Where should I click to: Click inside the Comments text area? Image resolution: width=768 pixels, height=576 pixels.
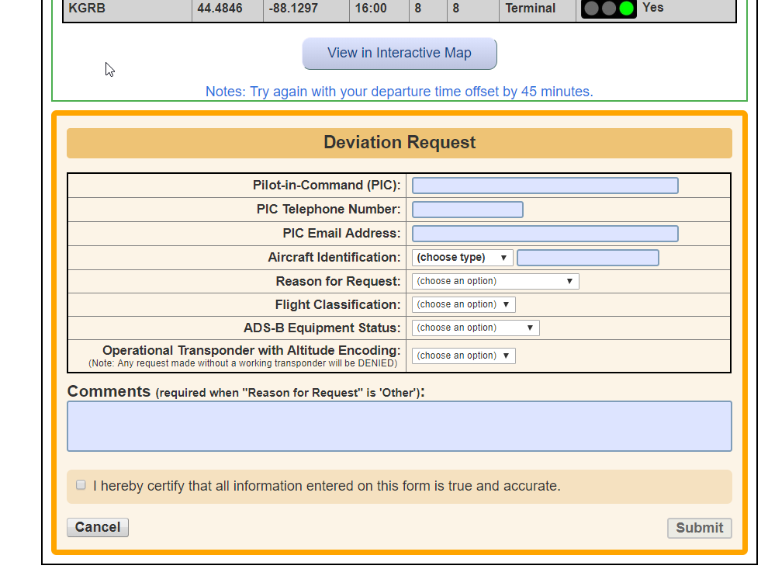[x=399, y=425]
